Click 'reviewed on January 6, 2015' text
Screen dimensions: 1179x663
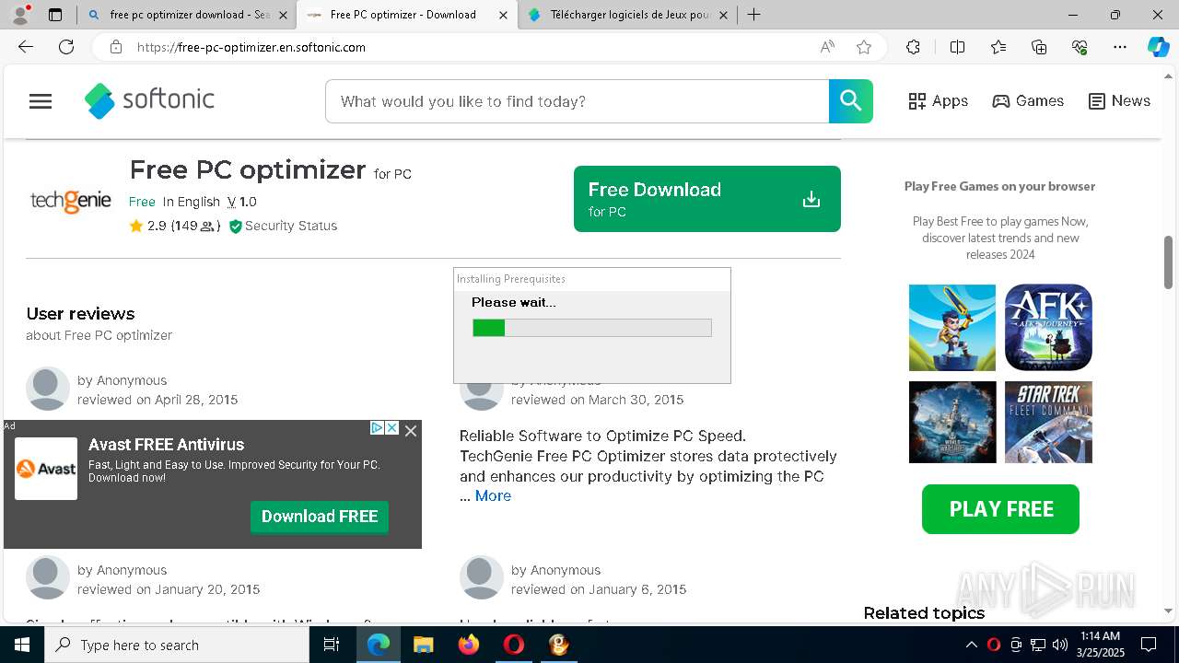(599, 589)
